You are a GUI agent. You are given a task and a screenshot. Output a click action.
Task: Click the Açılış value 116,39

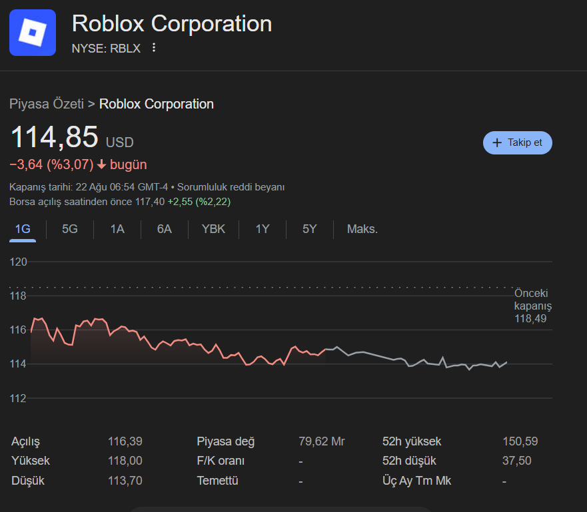pos(125,441)
